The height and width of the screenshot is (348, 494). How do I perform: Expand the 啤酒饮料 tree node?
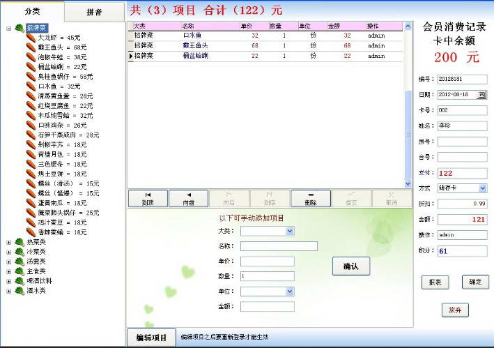pyautogui.click(x=9, y=281)
